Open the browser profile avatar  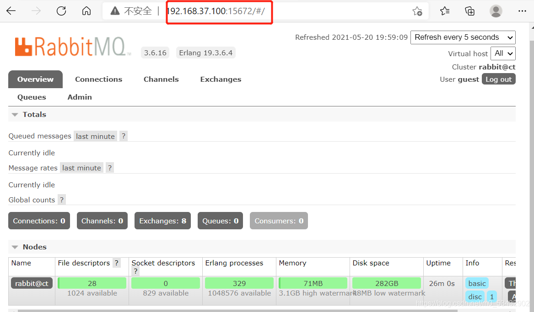(x=496, y=11)
